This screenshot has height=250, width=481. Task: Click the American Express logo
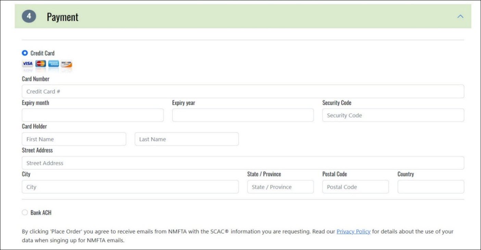[53, 64]
